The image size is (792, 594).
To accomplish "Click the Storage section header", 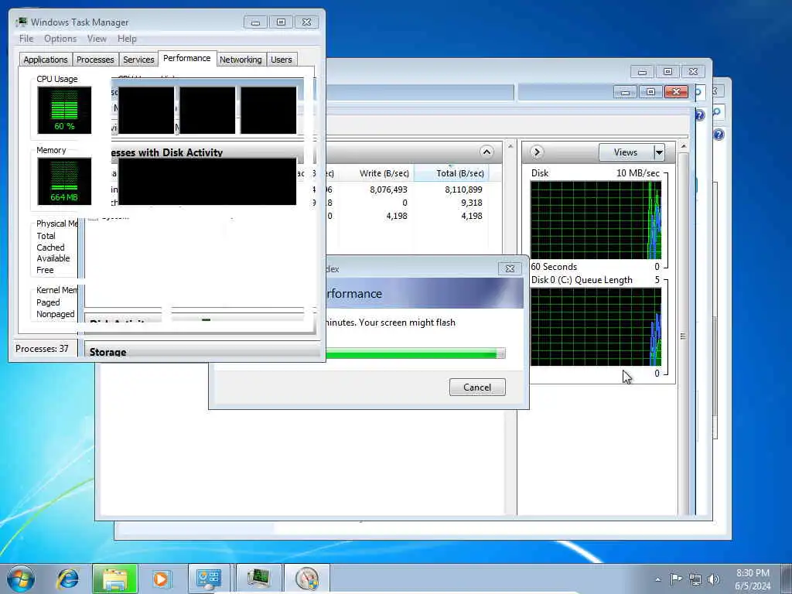I will pos(202,352).
